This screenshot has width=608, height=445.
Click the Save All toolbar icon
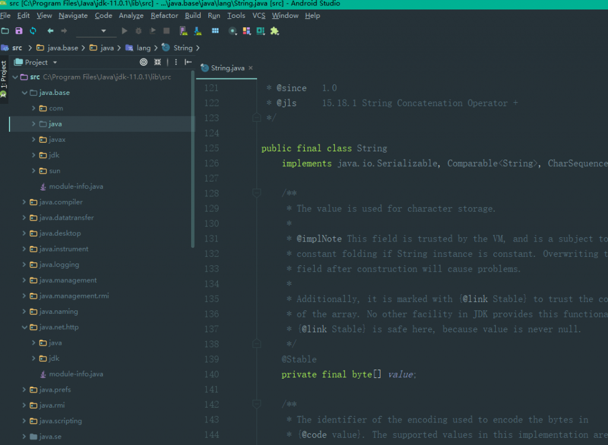pos(18,31)
